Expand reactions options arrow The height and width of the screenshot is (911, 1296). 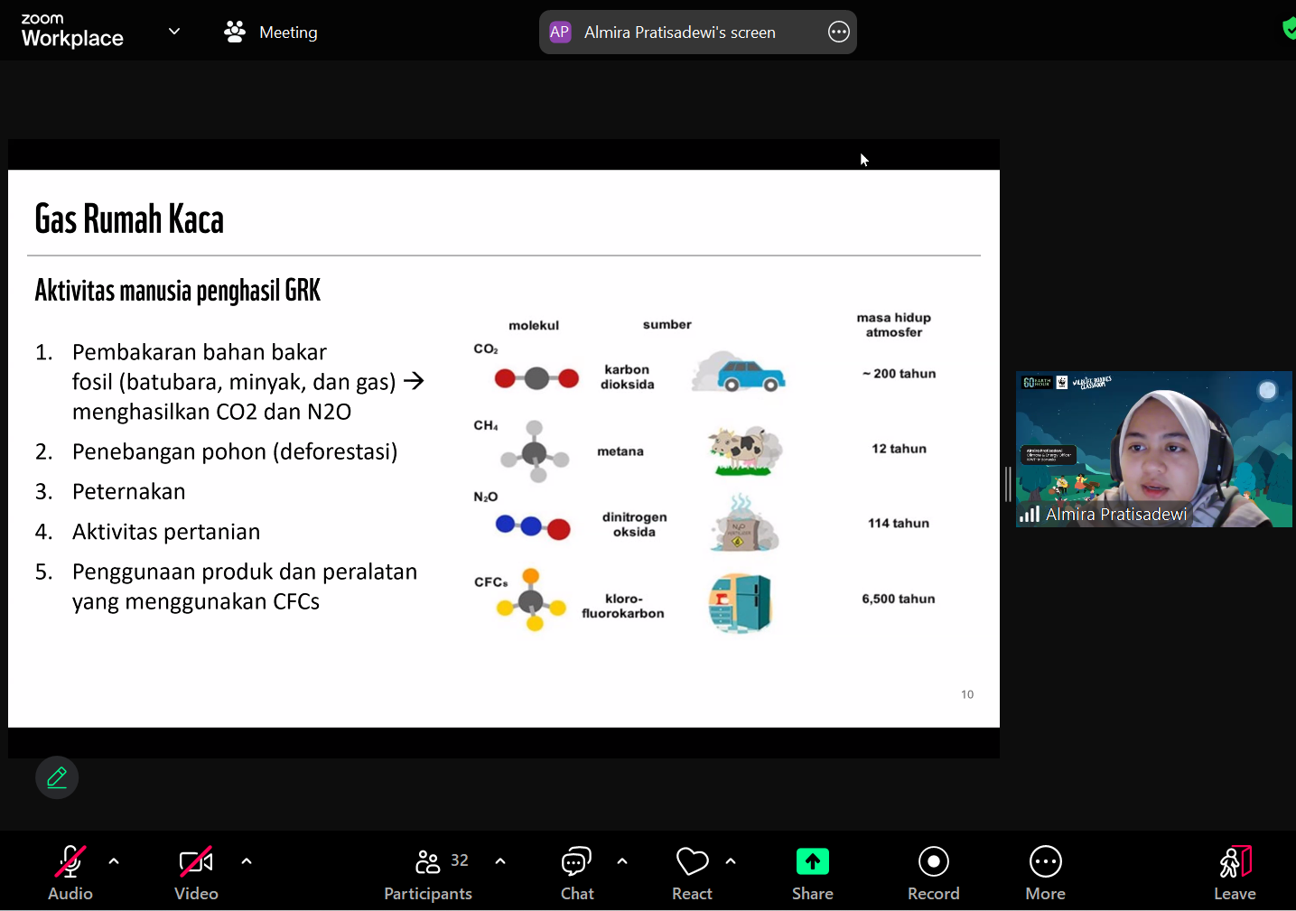tap(731, 861)
